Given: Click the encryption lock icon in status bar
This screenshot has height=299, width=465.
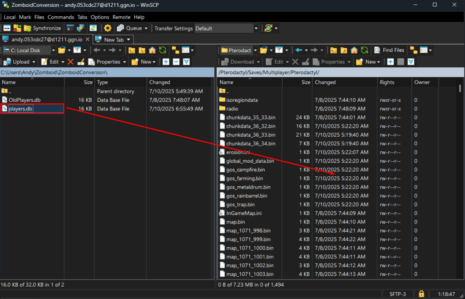Looking at the screenshot, I should click(421, 294).
